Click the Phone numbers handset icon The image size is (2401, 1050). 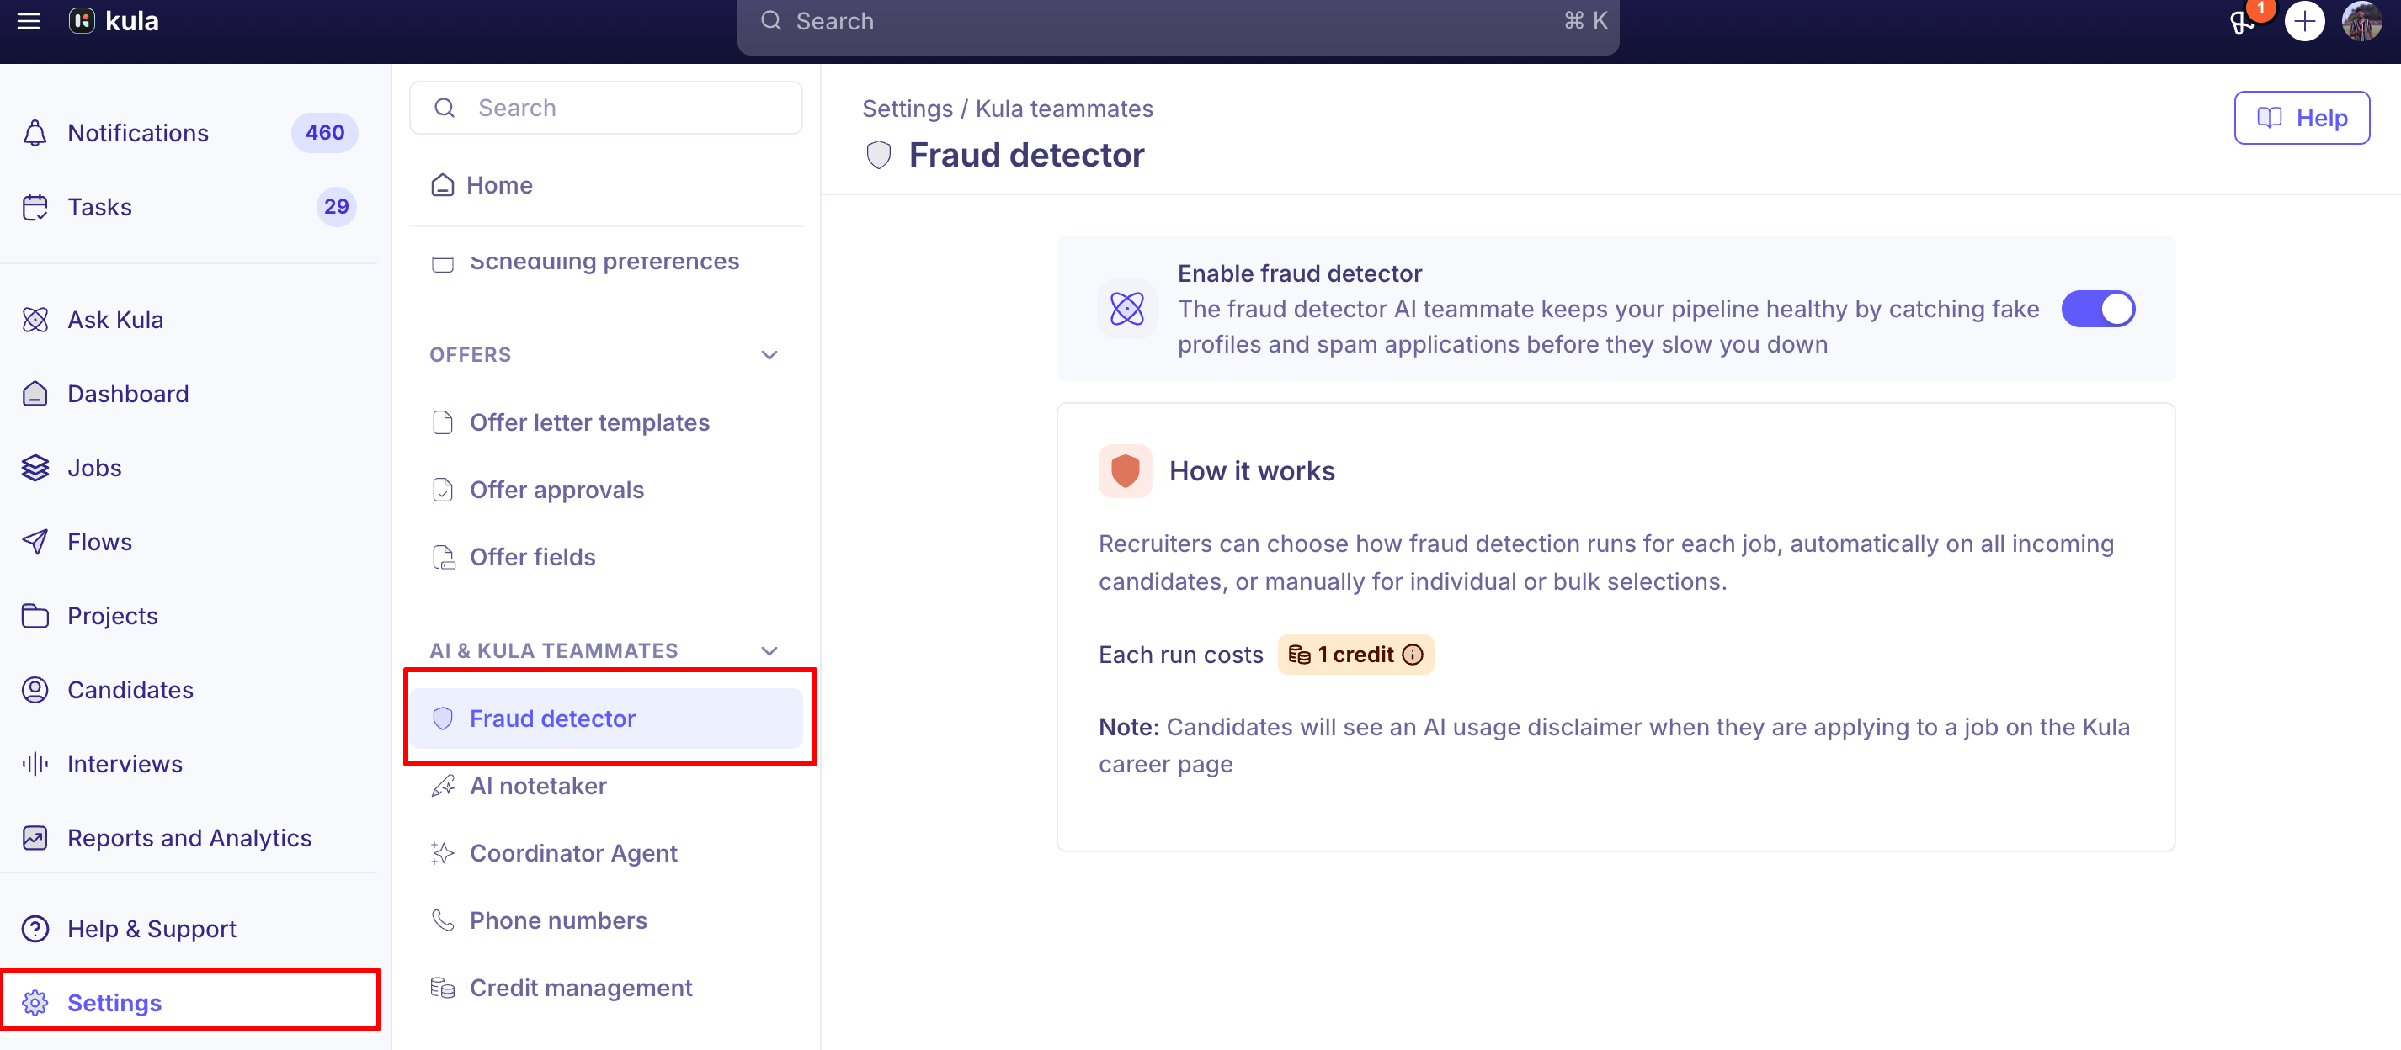coord(443,920)
